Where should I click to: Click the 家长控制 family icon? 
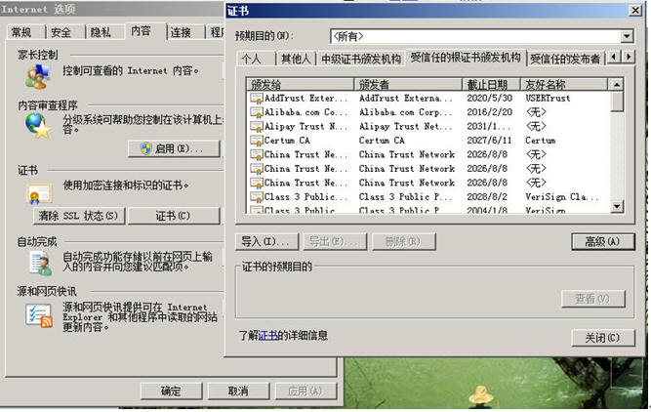[37, 77]
